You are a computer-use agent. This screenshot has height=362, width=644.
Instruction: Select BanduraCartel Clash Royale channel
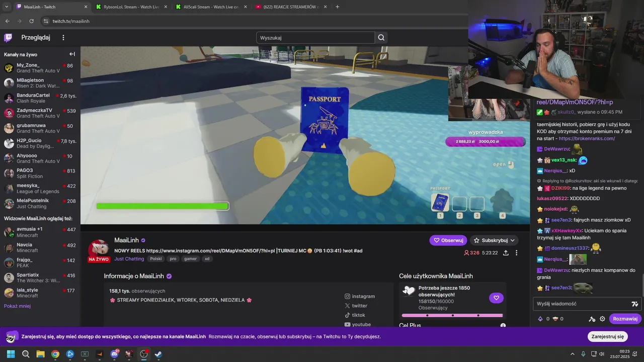click(40, 98)
